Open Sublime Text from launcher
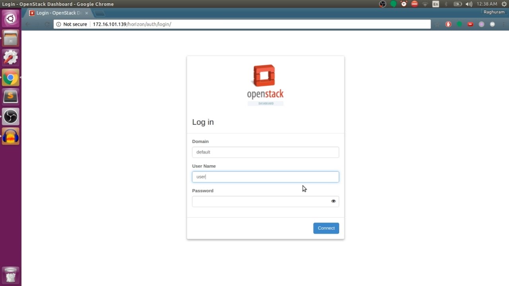Image resolution: width=509 pixels, height=286 pixels. click(x=10, y=97)
